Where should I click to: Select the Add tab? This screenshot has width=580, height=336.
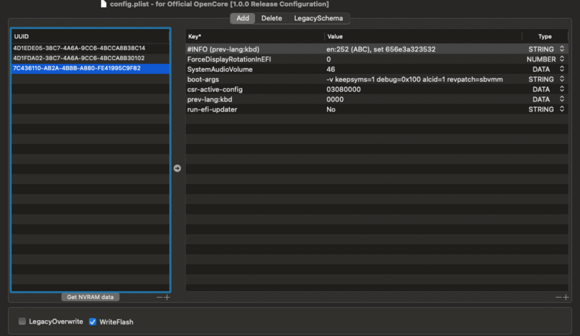coord(243,18)
